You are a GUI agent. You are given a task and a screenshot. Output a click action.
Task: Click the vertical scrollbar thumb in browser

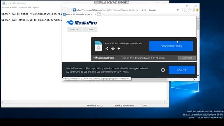[x=198, y=25]
